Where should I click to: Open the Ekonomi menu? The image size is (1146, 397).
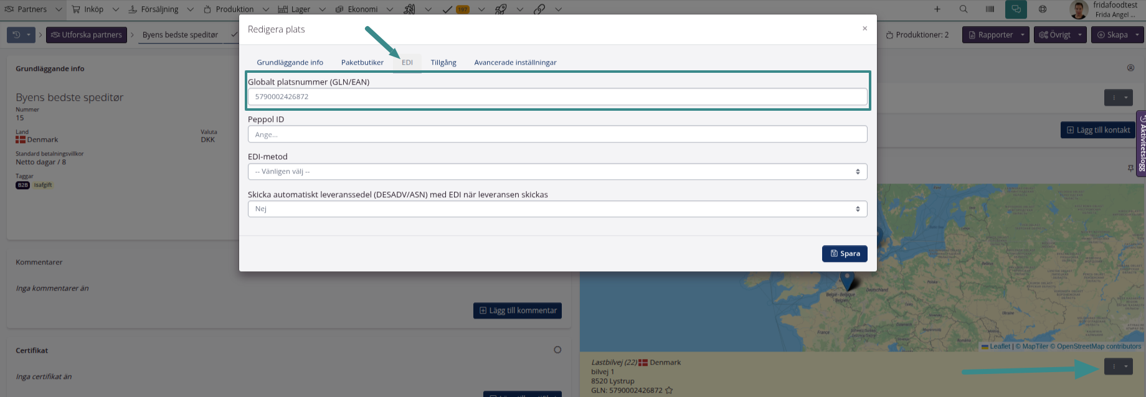point(356,9)
